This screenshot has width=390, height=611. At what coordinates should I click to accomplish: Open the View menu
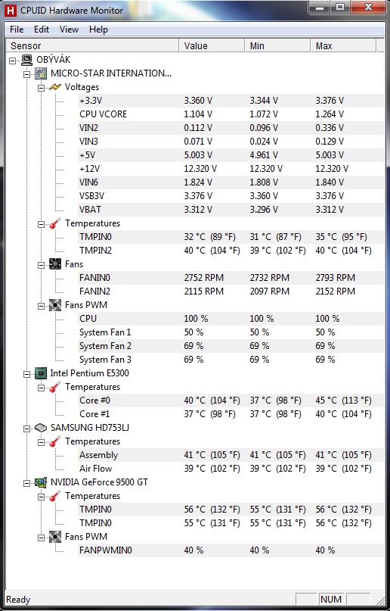click(x=69, y=30)
